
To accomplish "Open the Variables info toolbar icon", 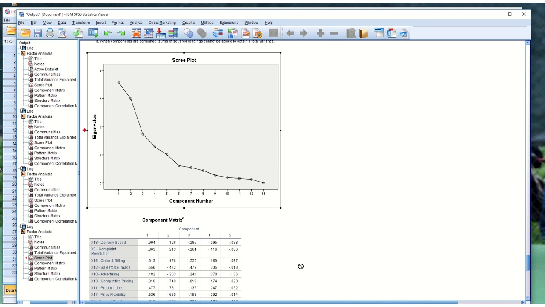I will coord(173,33).
